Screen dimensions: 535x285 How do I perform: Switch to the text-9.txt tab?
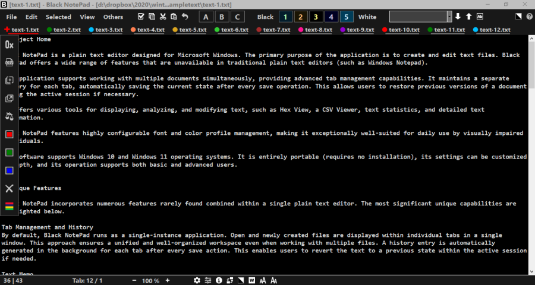pyautogui.click(x=358, y=30)
